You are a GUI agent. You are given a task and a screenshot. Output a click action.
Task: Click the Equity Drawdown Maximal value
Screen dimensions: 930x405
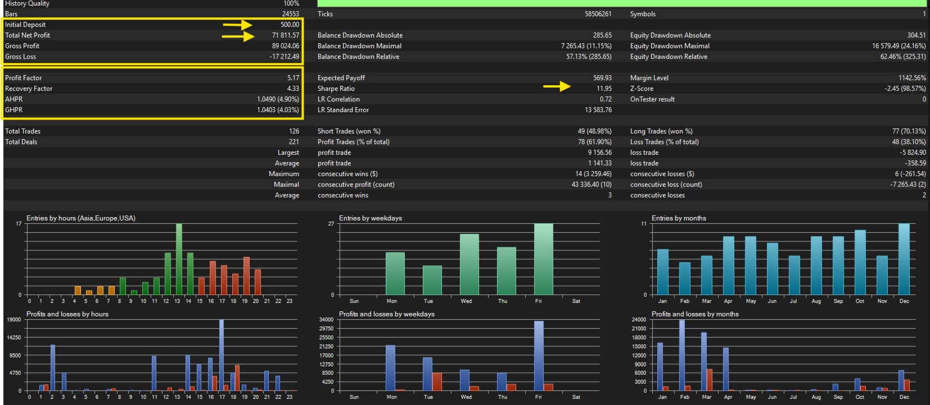coord(899,46)
